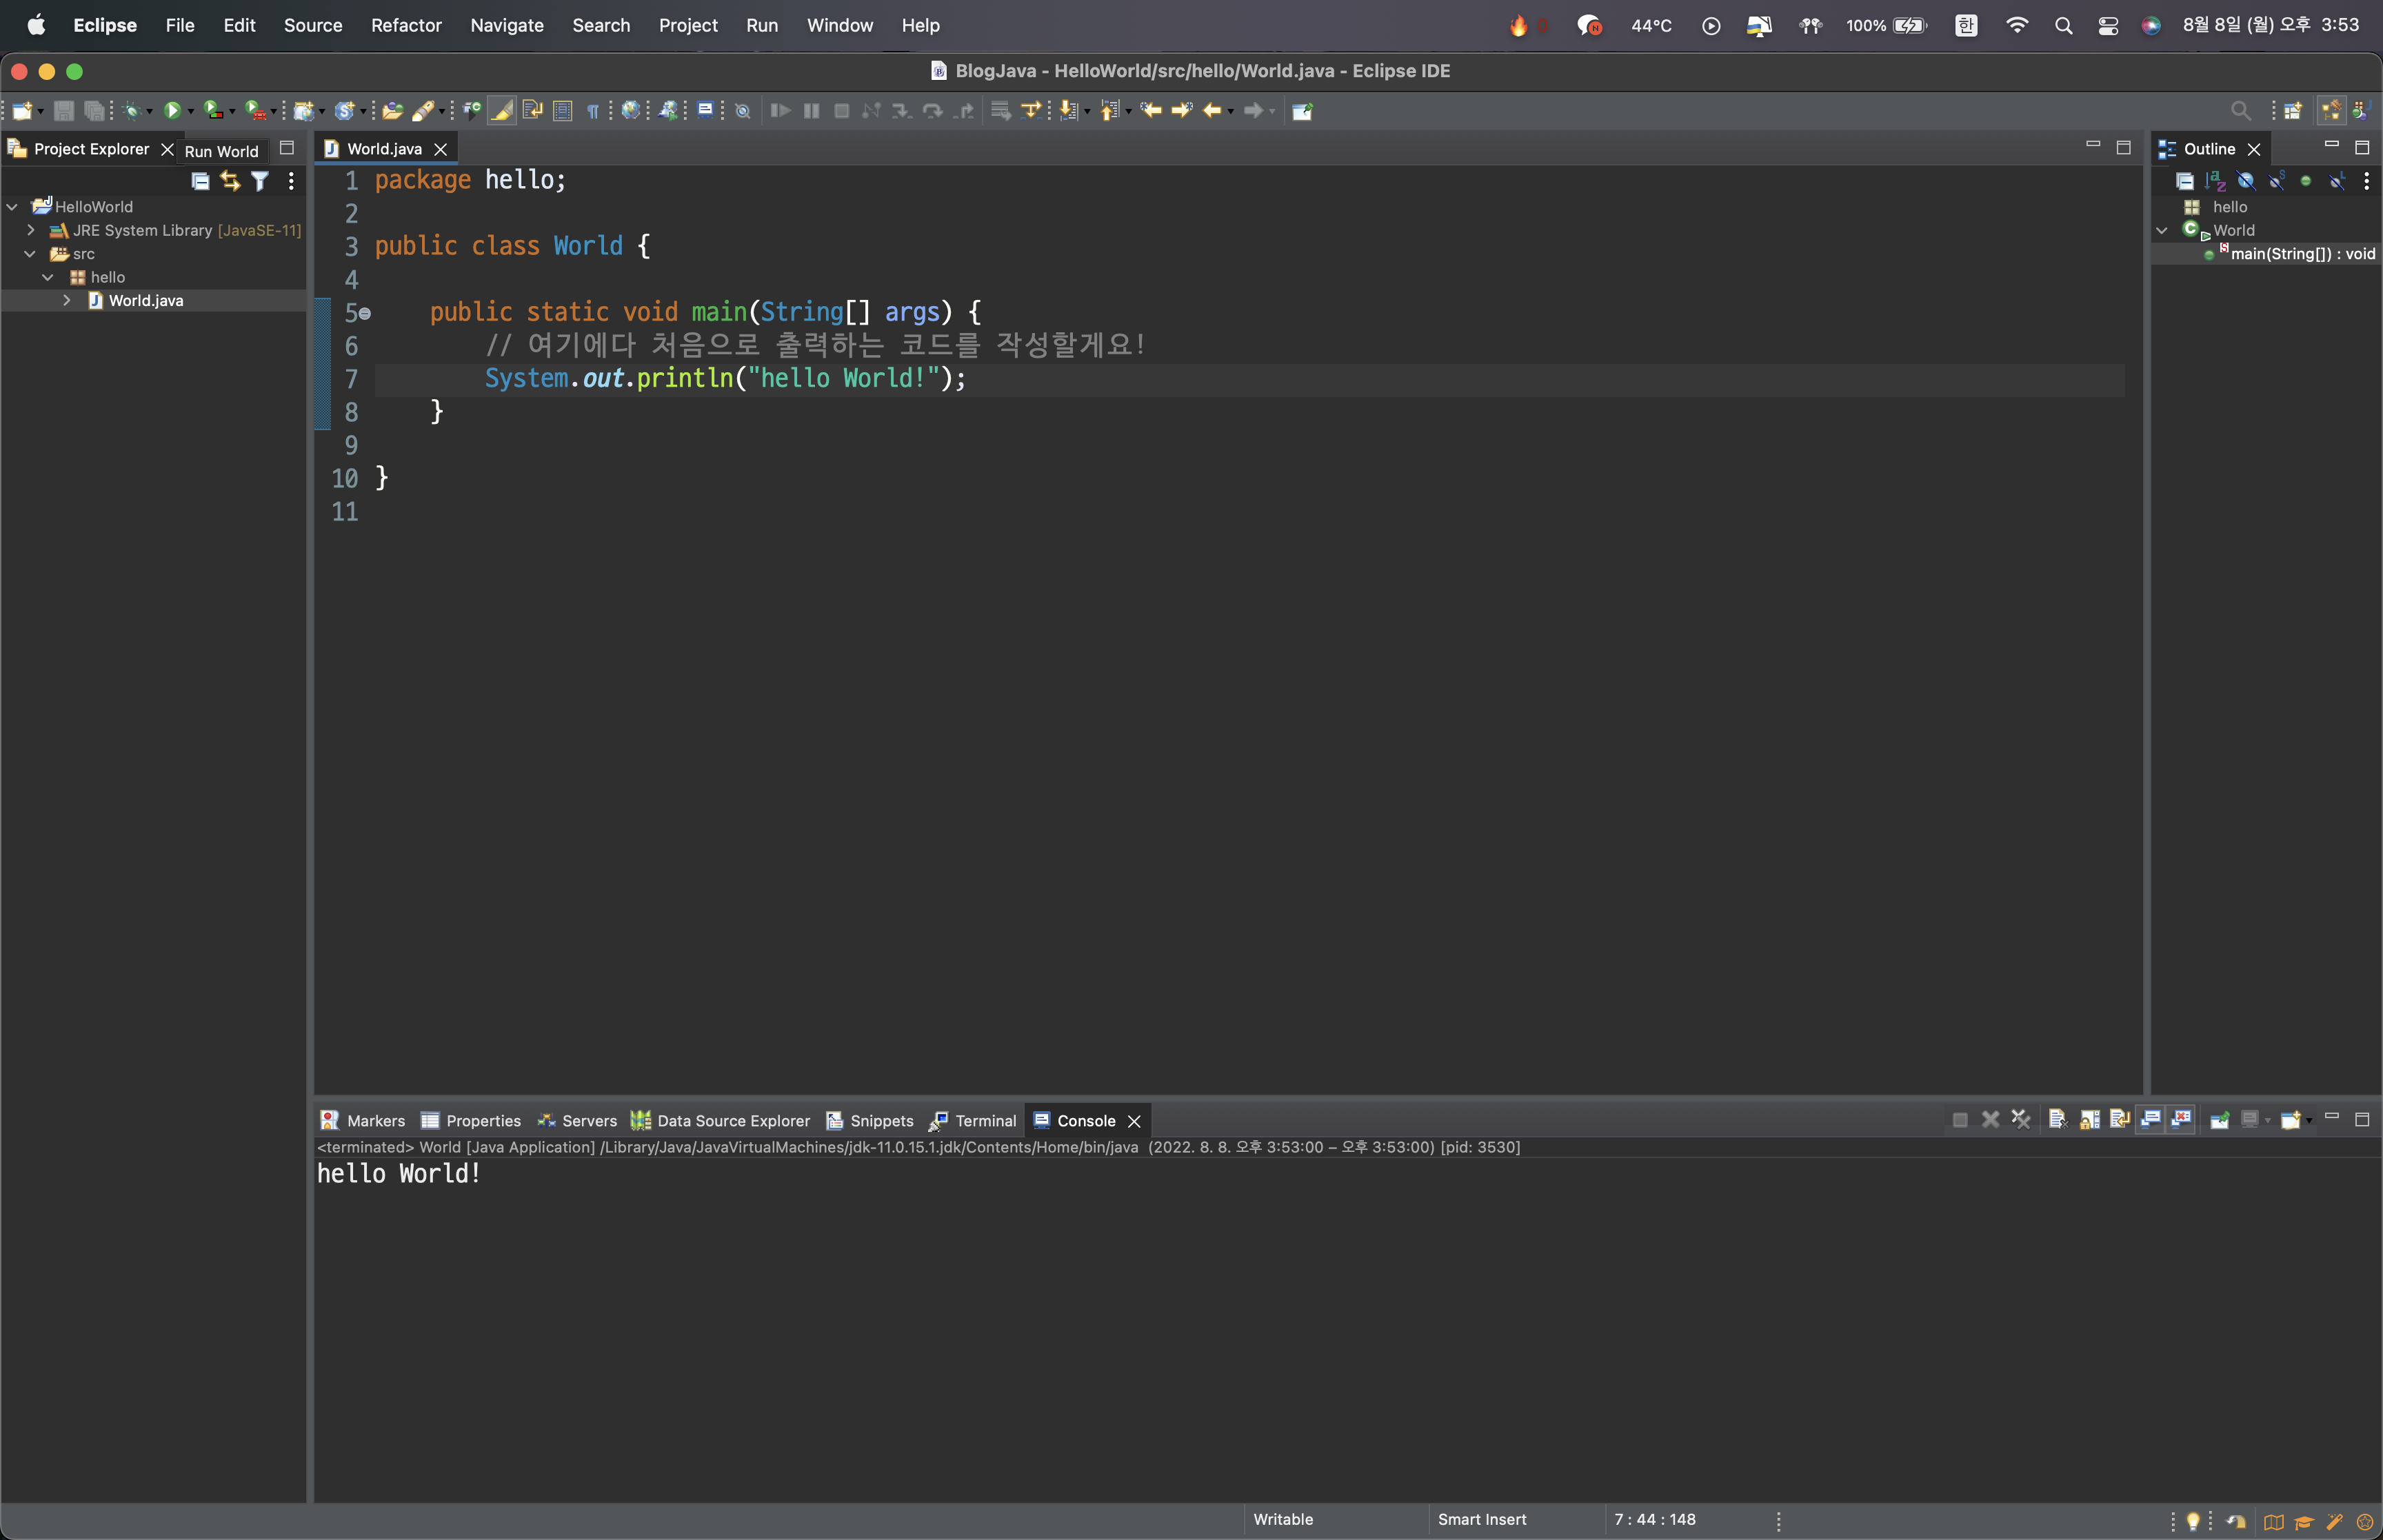Click the Pin Console icon
The width and height of the screenshot is (2383, 1540).
click(x=2219, y=1120)
